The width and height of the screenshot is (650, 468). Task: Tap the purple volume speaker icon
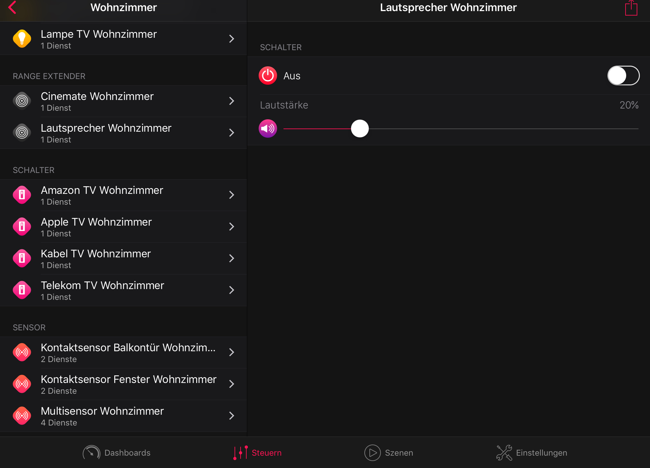pyautogui.click(x=268, y=129)
